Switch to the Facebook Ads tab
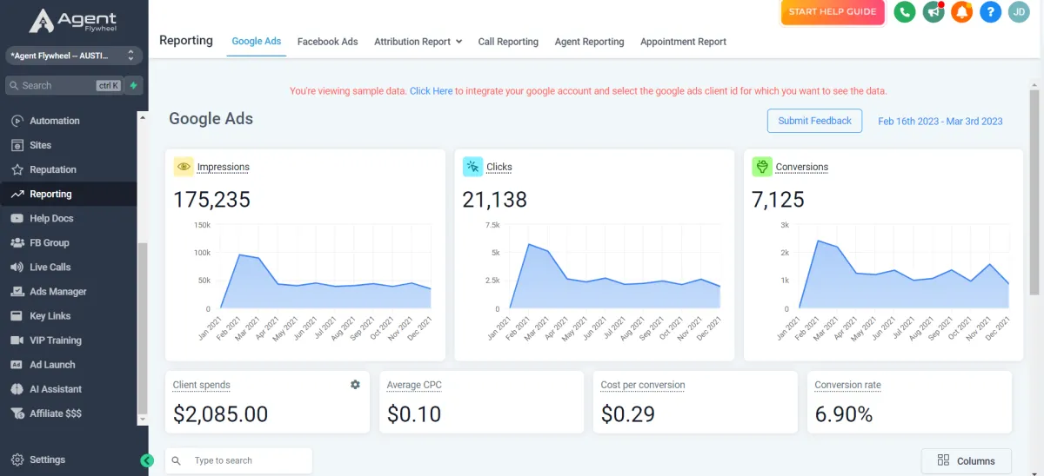Screen dimensions: 1044x476 point(327,42)
